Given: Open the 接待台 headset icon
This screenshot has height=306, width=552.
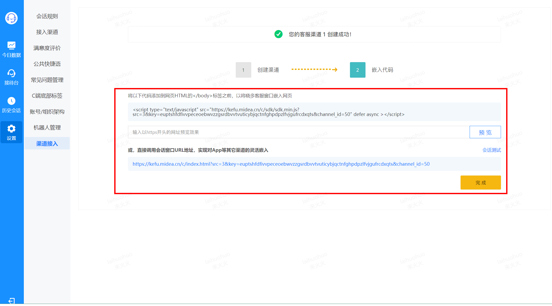Looking at the screenshot, I should tap(11, 73).
